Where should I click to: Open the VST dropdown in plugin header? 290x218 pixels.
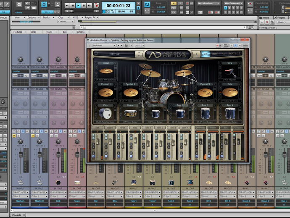[x=140, y=45]
